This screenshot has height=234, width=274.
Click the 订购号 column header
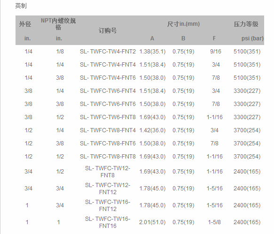point(108,30)
